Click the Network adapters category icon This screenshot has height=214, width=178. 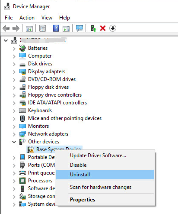[22, 134]
